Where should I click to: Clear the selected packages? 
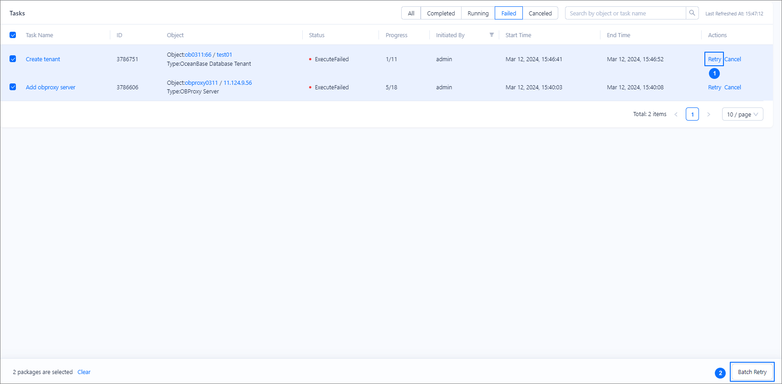84,372
